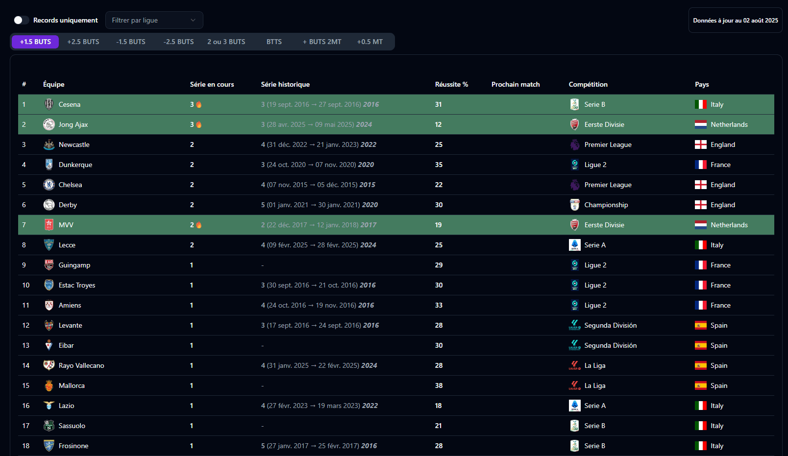Select the Ligue 2 icon on Guingamp's row
The width and height of the screenshot is (788, 456).
pyautogui.click(x=574, y=265)
